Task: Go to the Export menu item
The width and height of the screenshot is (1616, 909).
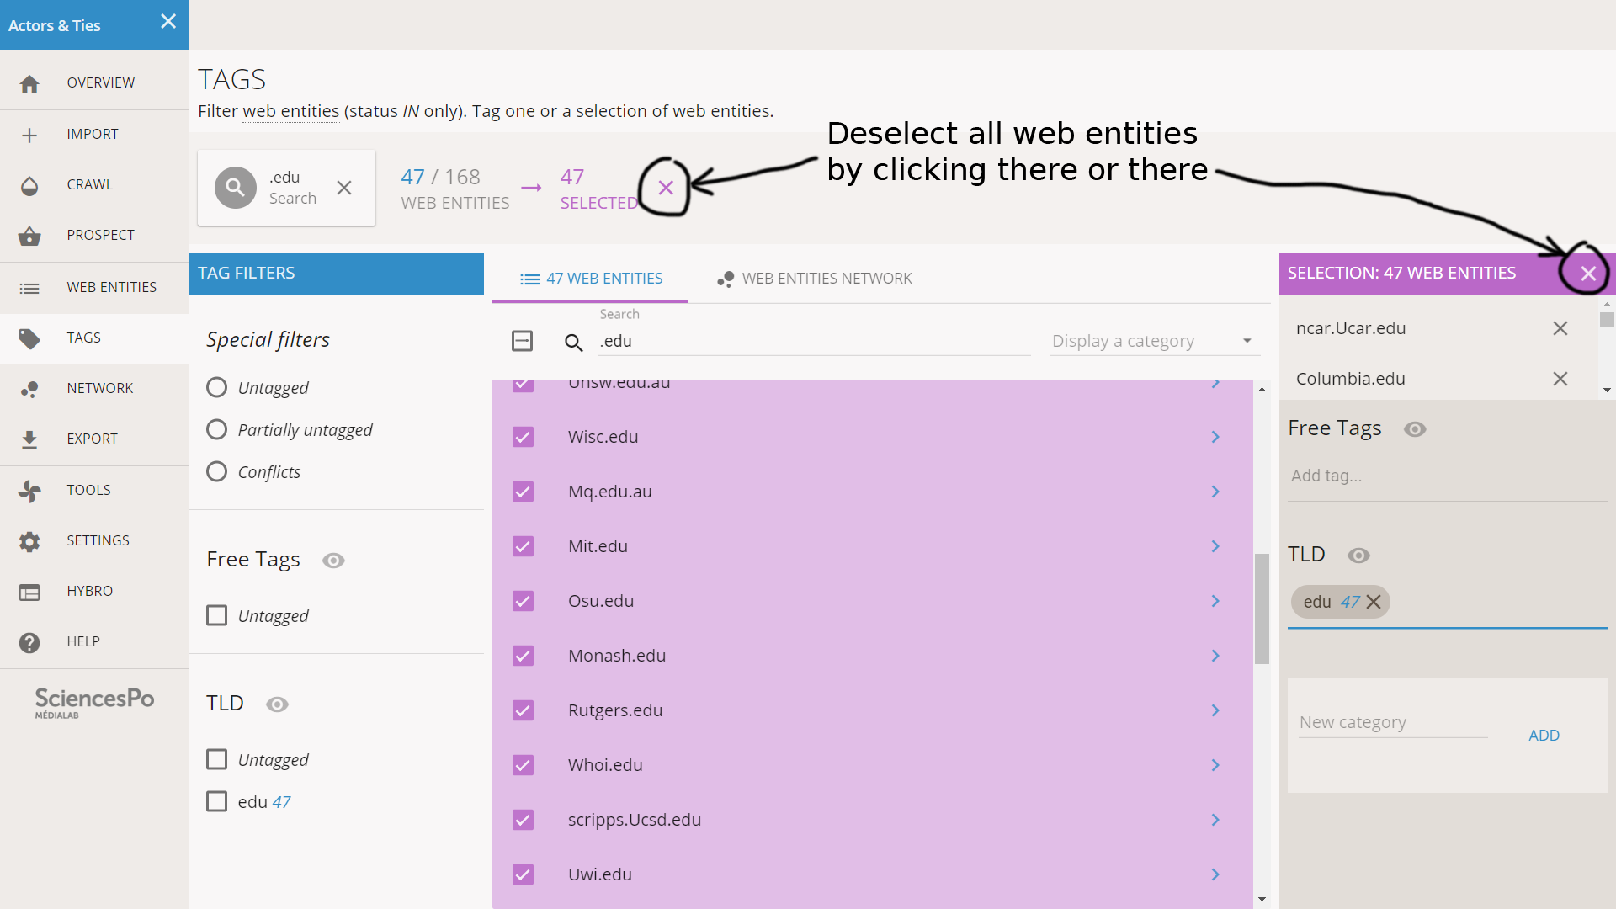Action: (94, 439)
